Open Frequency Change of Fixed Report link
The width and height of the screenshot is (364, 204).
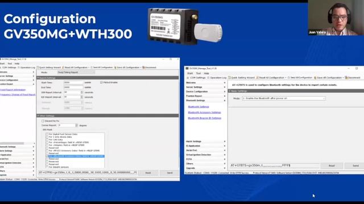click(18, 95)
